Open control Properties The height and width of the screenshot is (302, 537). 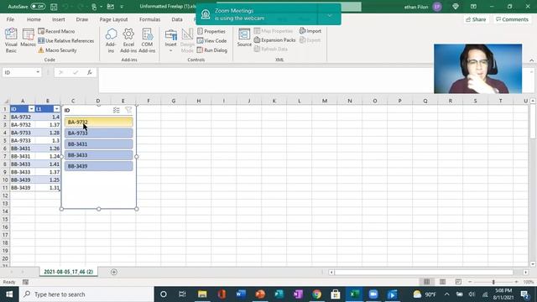pos(211,31)
